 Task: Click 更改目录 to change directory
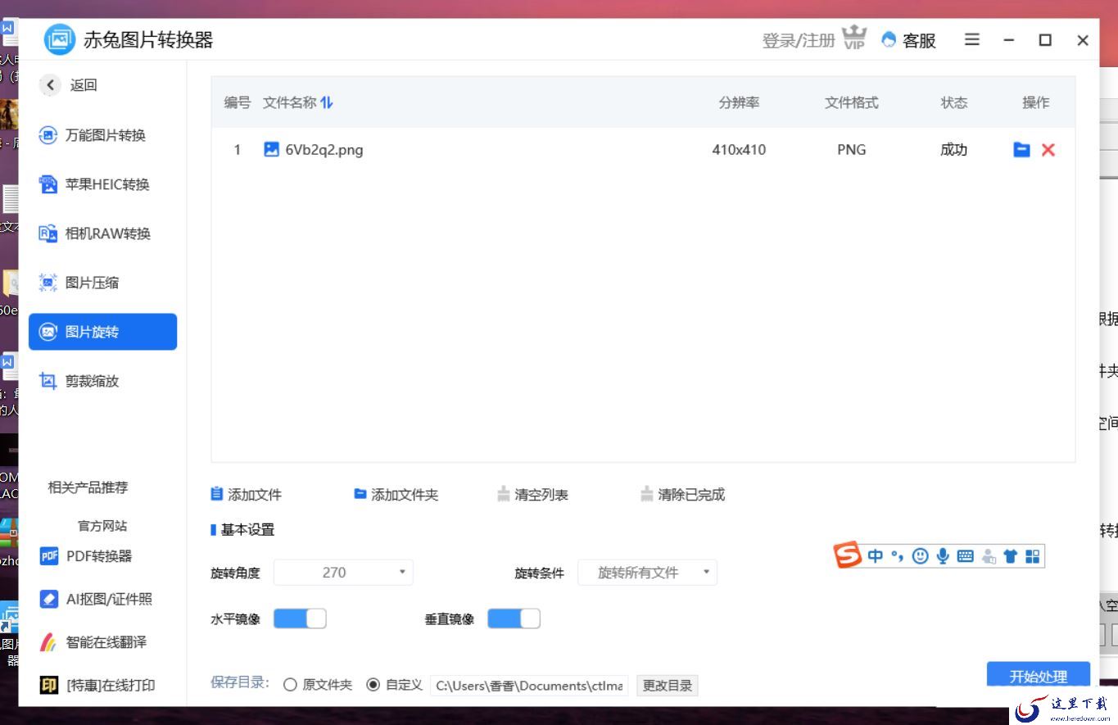pos(668,686)
